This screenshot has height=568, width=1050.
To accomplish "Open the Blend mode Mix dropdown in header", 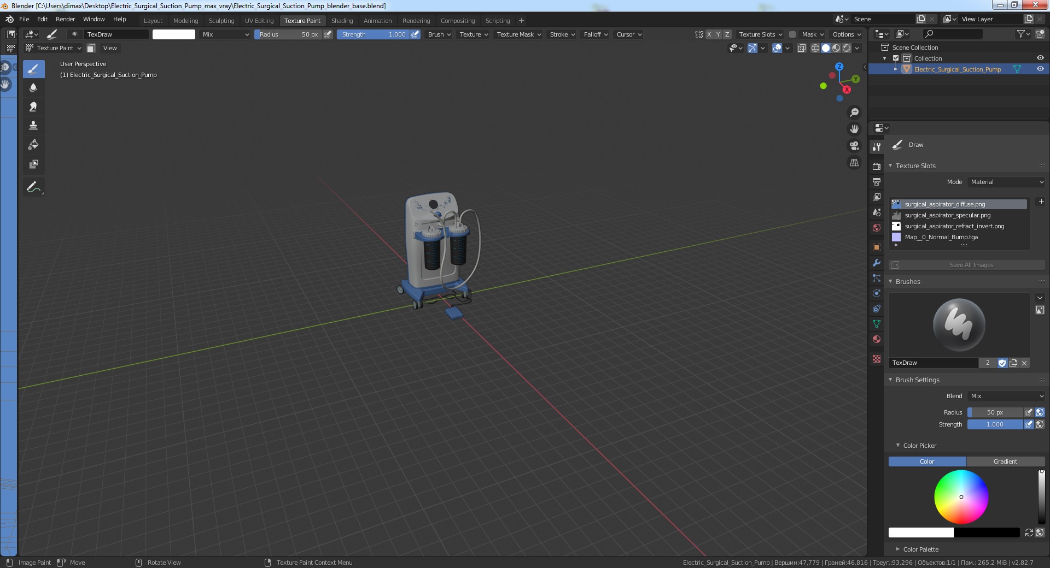I will click(225, 34).
